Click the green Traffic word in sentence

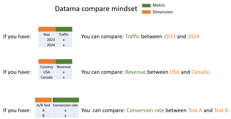[132, 37]
